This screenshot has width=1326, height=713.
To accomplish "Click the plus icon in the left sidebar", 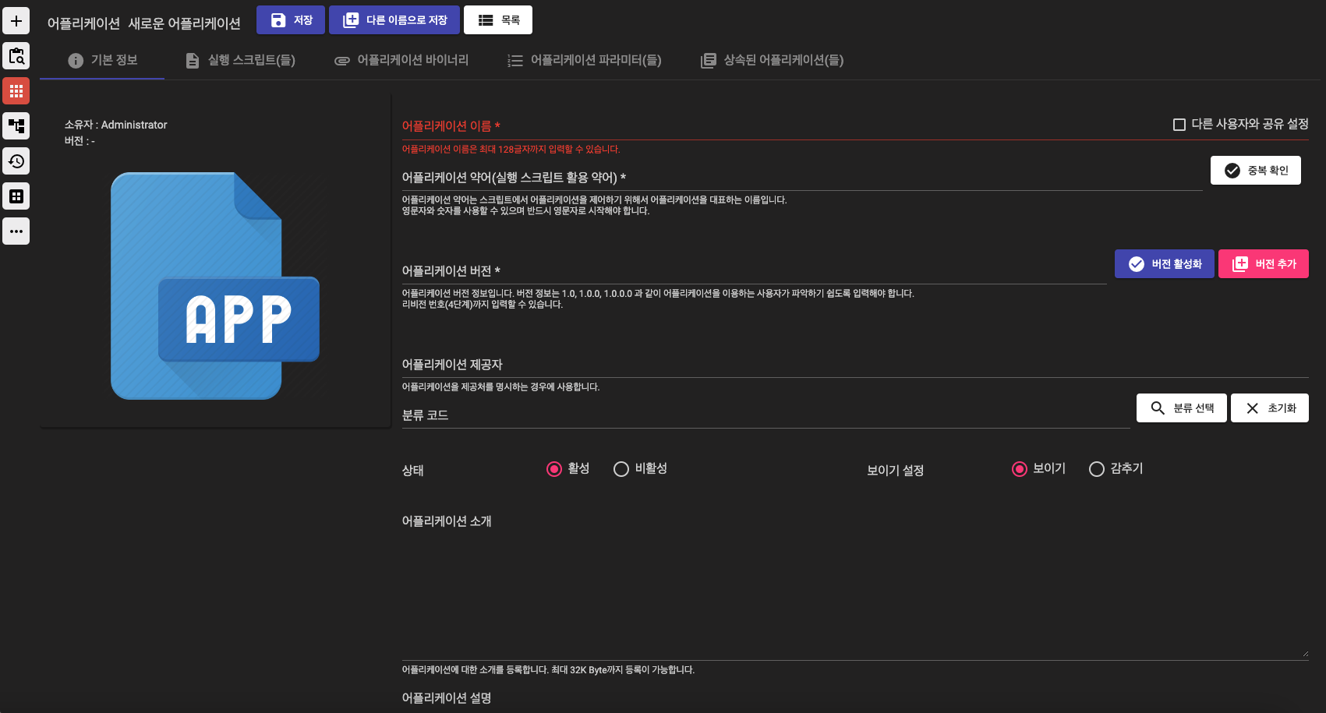I will point(16,20).
